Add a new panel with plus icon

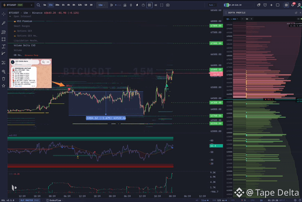(271, 5)
